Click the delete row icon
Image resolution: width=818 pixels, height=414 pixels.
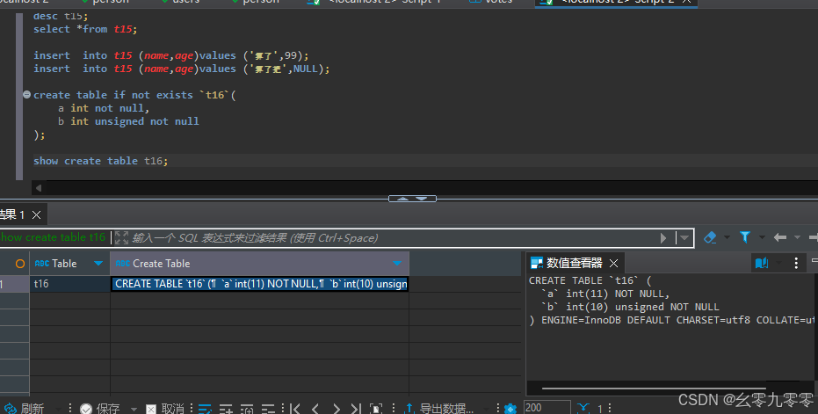point(268,409)
